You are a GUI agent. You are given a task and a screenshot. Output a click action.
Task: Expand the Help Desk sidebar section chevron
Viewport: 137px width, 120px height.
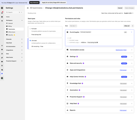(22, 43)
